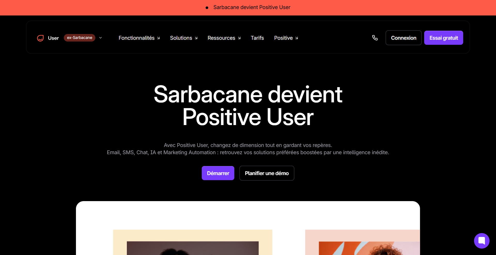Click the User brand text
496x255 pixels.
pos(53,38)
